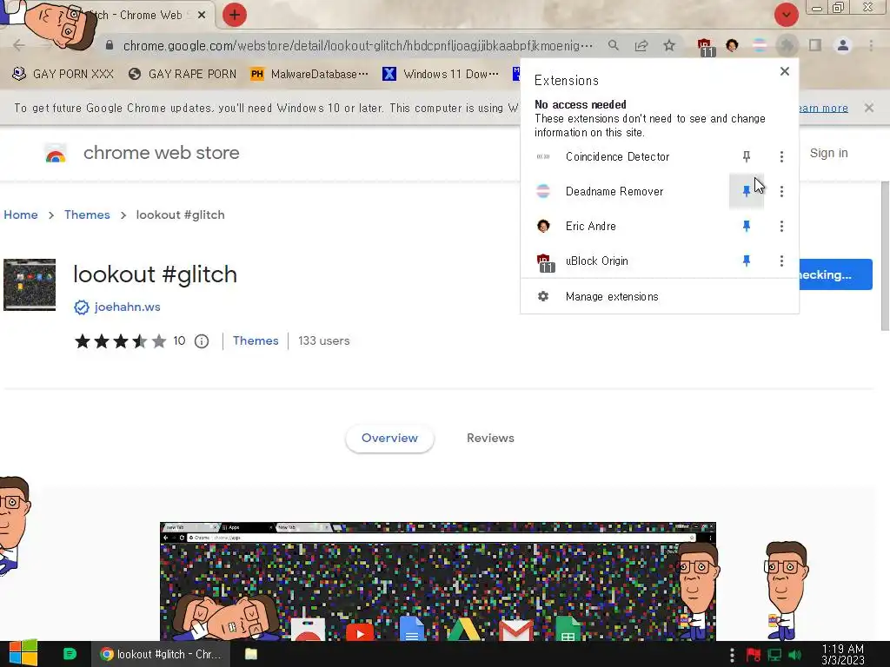Close the Chrome Web Store tab
Screen dimensions: 890x667
coord(202,16)
